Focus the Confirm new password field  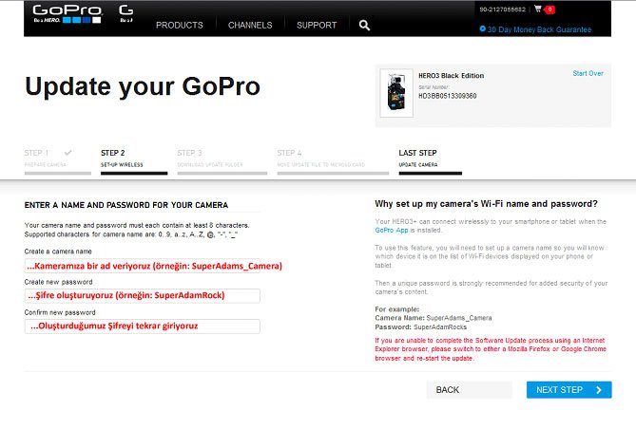click(142, 326)
